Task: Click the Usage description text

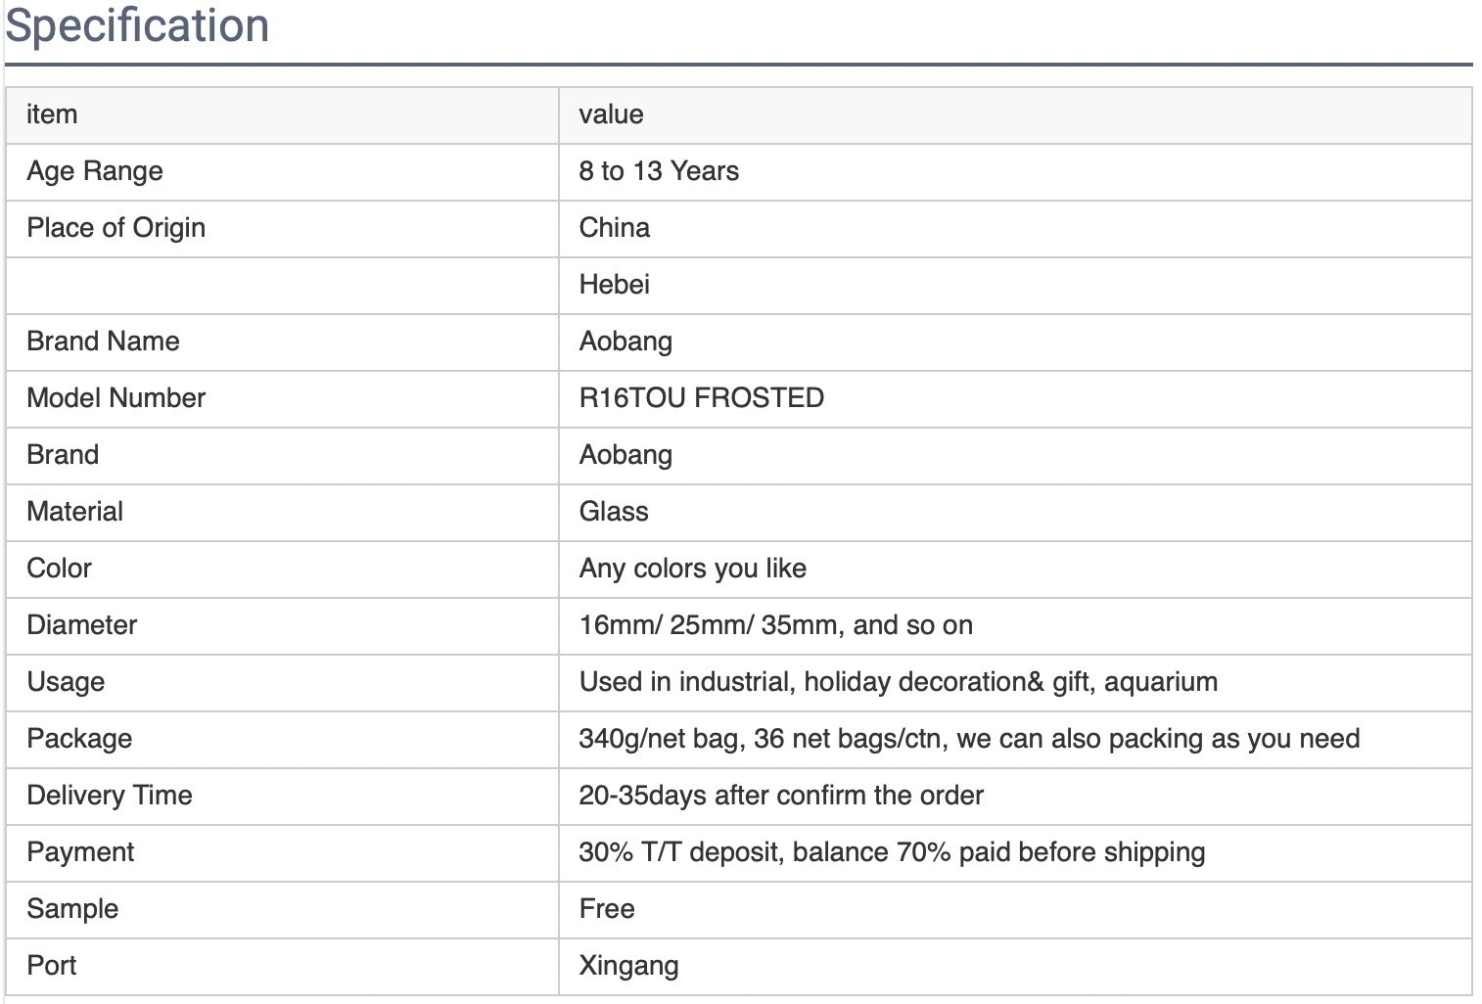Action: [898, 682]
